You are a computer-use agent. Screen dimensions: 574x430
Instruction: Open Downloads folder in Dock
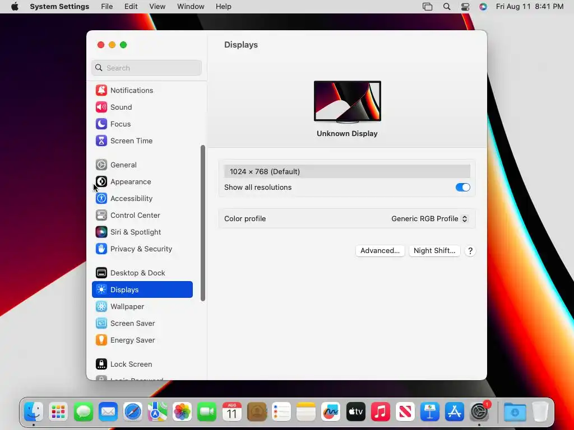pyautogui.click(x=515, y=412)
